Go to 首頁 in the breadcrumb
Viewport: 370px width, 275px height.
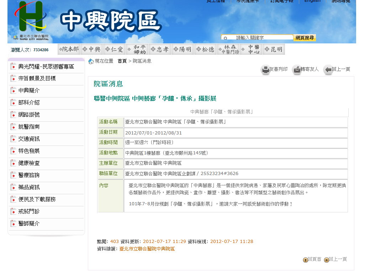122,61
